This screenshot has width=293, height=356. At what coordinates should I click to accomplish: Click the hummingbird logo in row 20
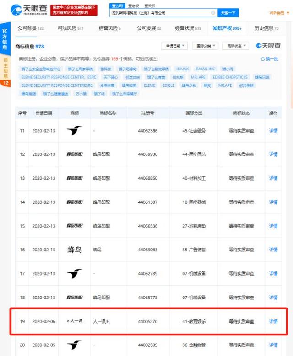[74, 345]
